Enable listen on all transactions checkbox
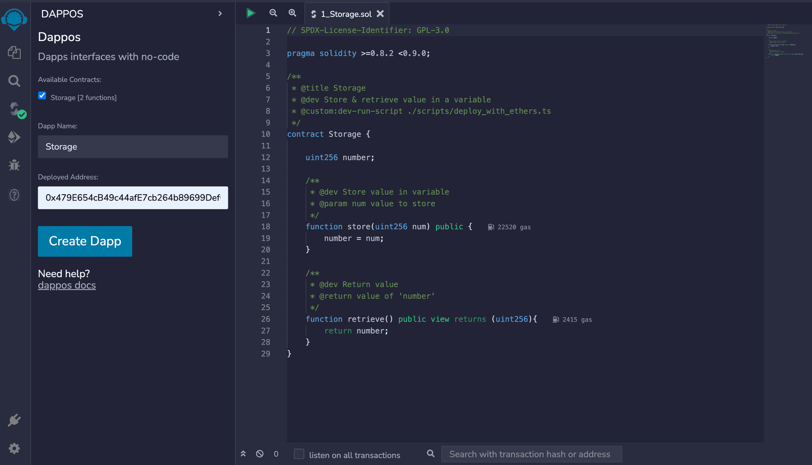The height and width of the screenshot is (465, 812). [x=299, y=454]
